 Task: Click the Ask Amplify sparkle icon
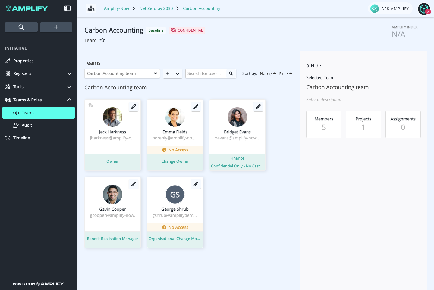coord(375,8)
